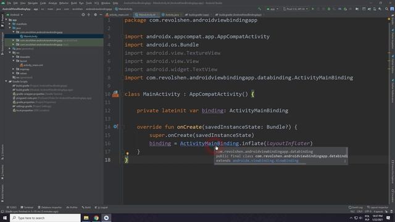
Task: Open the Android project view dropdown
Action: [15, 15]
